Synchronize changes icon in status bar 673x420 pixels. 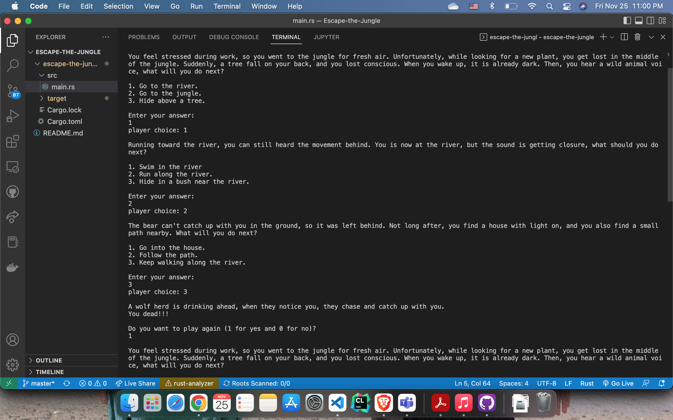pos(67,383)
